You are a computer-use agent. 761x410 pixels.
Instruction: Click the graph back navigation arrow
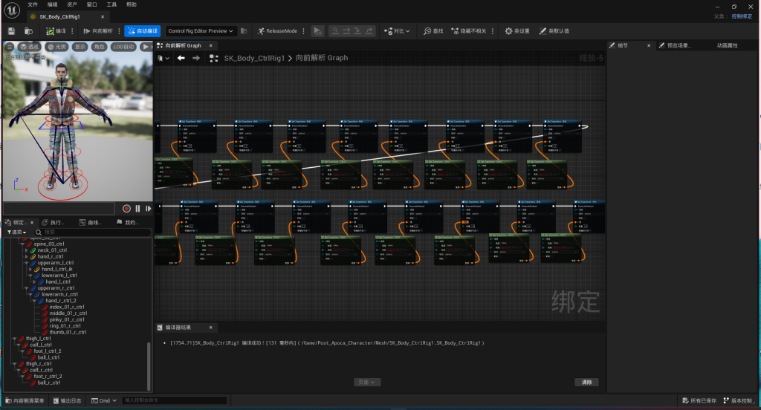pos(181,58)
